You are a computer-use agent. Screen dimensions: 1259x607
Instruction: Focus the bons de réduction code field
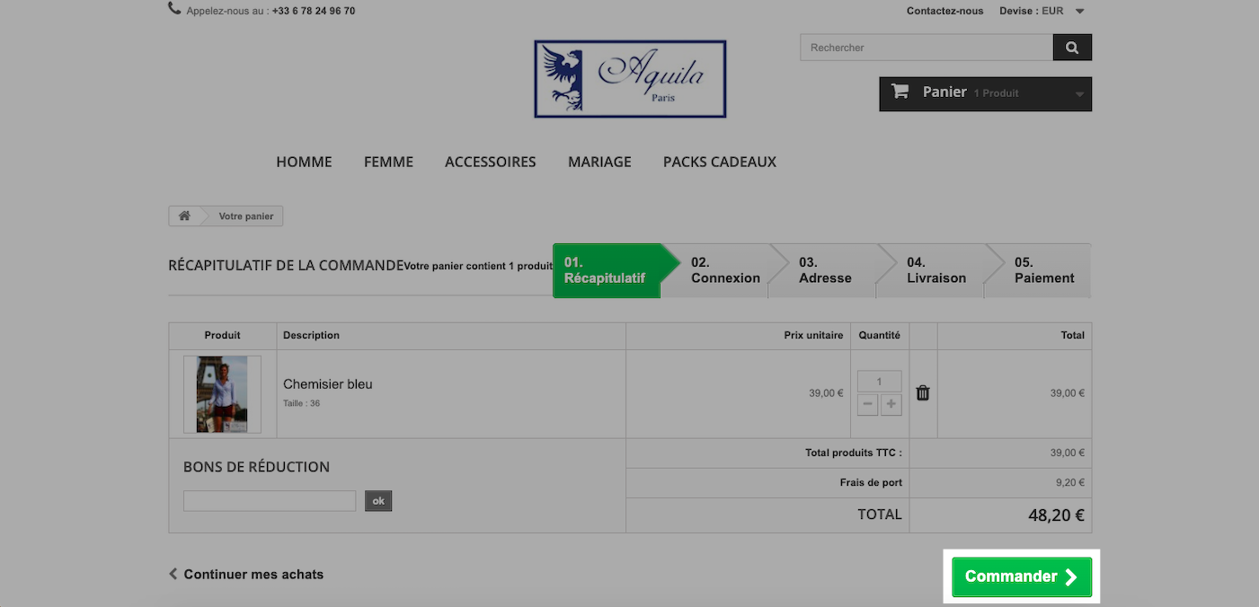[270, 501]
